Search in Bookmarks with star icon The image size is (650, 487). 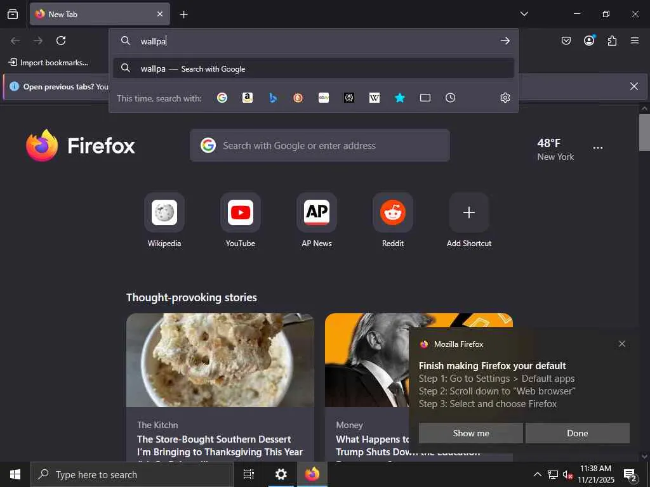point(400,98)
